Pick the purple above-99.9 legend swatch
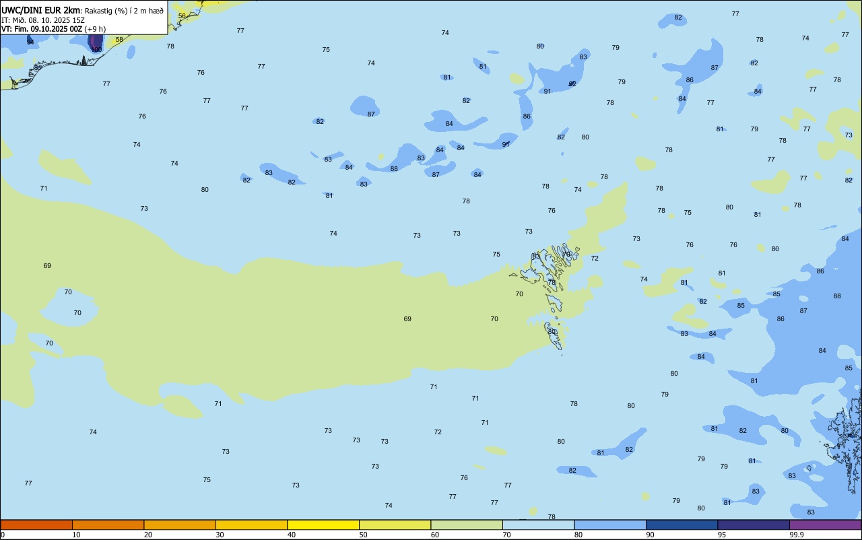Screen dimensions: 862x540 825,525
